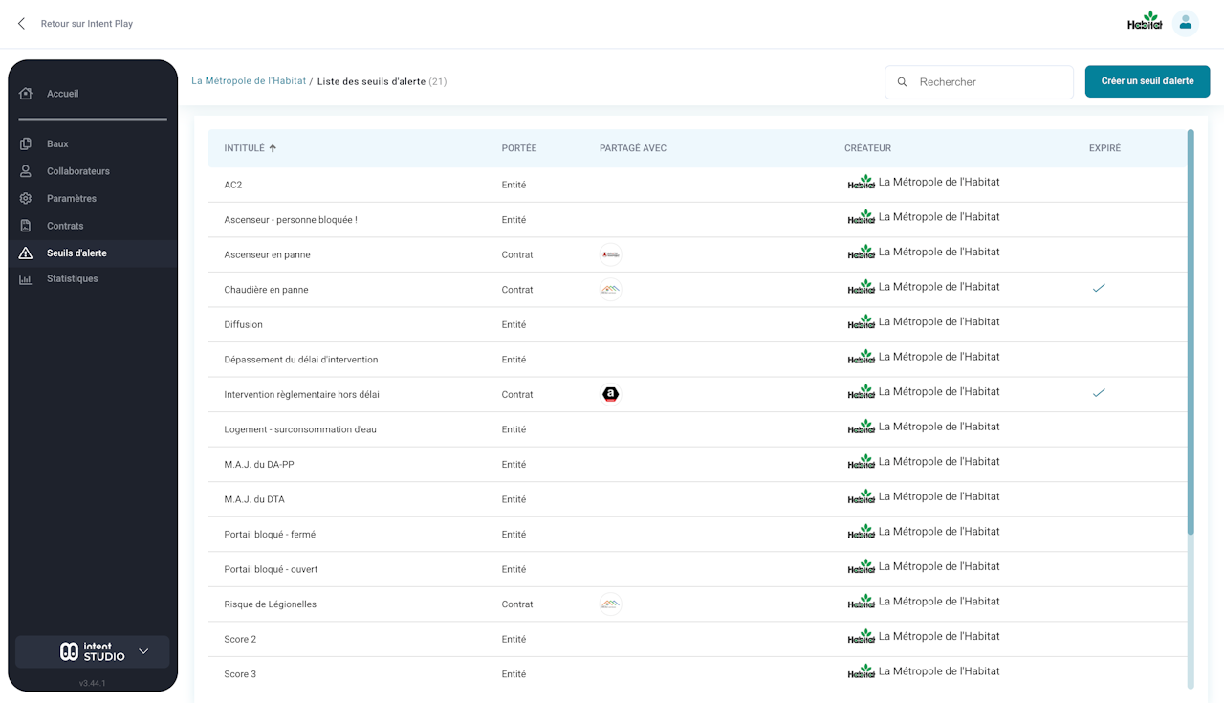Click the expired checkmark on Chaudière en panne row
This screenshot has height=703, width=1224.
click(1099, 288)
